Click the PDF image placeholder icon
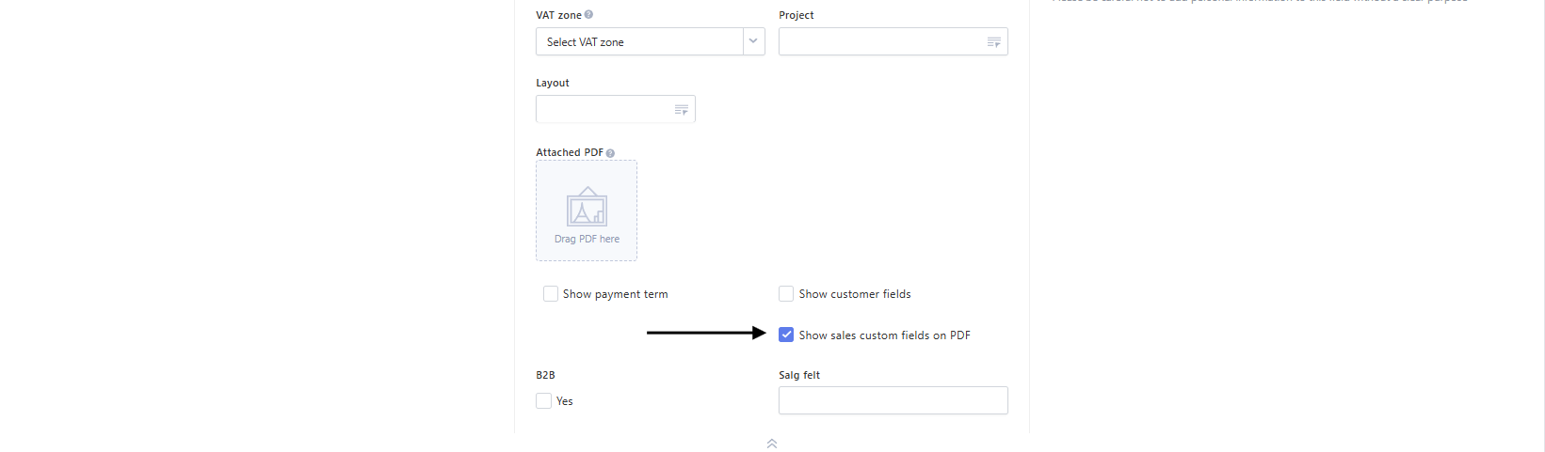The height and width of the screenshot is (452, 1545). [587, 206]
